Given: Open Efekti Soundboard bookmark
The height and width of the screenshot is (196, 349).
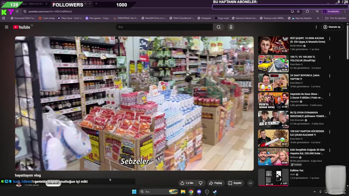Looking at the screenshot, I should pos(181,18).
